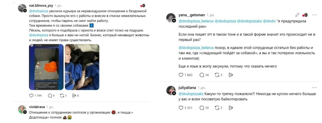The image size is (322, 123).
Task: Like the nat.blinova_psy post with 1 544 likes
Action: point(31,95)
